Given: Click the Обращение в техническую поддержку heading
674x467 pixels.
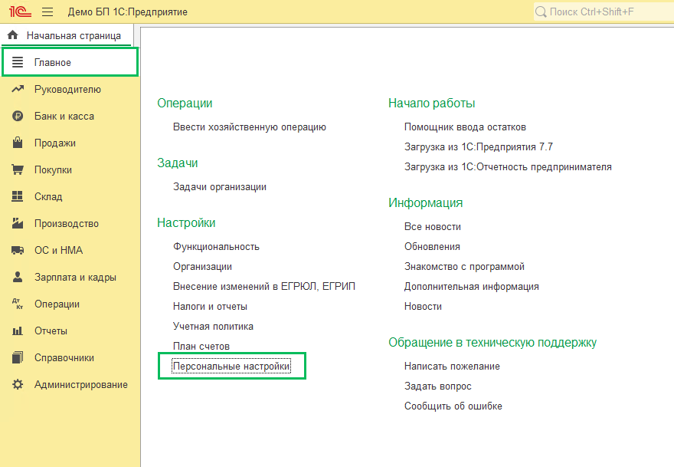Looking at the screenshot, I should [492, 342].
